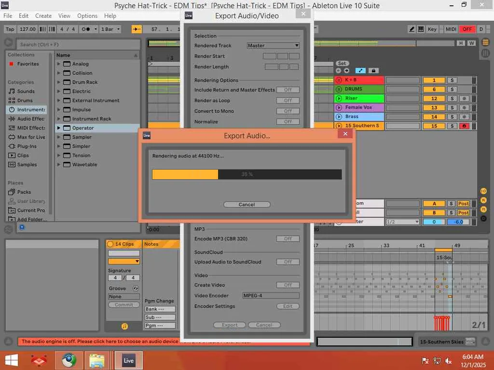Toggle the Create Video option
494x370 pixels.
[288, 285]
